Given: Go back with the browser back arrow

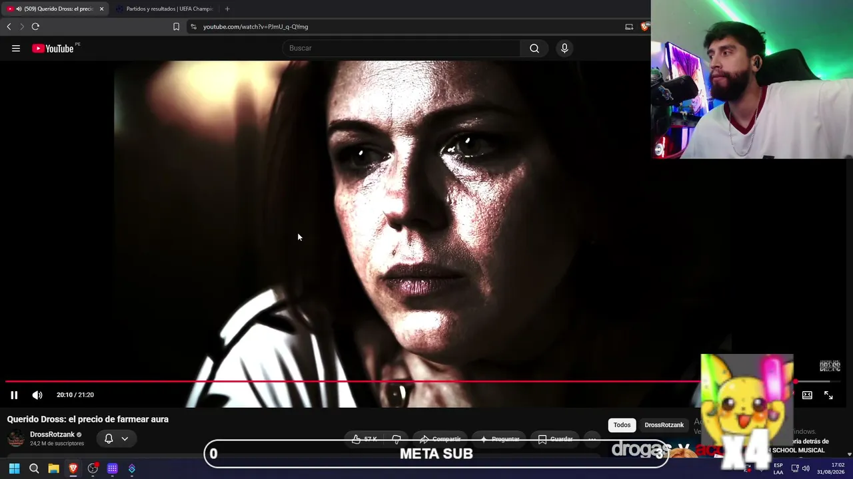Looking at the screenshot, I should (9, 27).
